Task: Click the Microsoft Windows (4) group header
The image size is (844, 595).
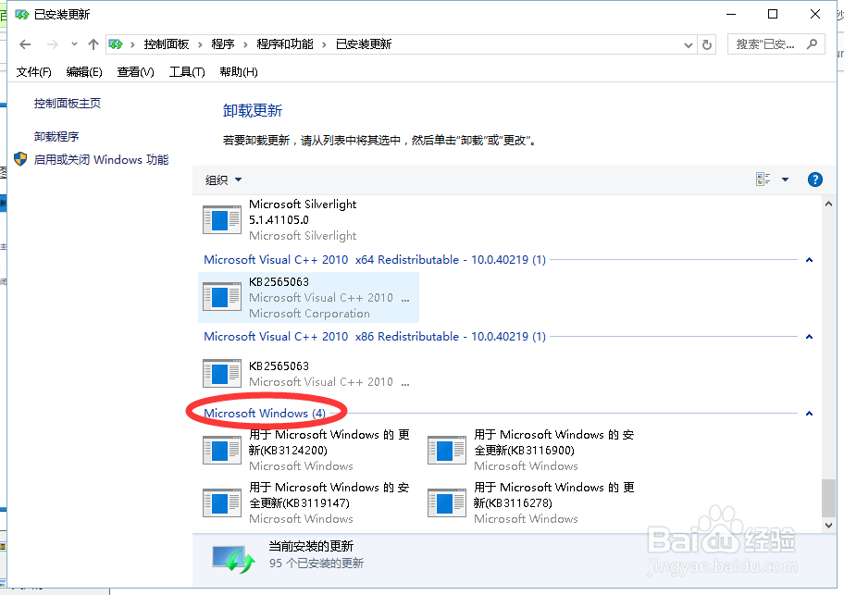Action: pyautogui.click(x=265, y=413)
